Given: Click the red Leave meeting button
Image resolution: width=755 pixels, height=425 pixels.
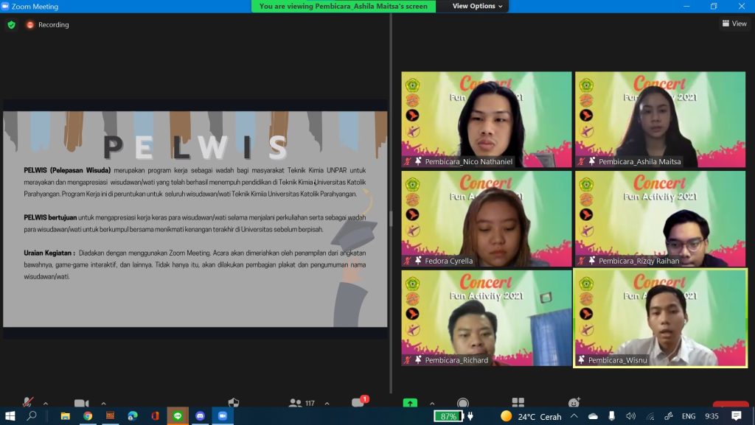Looking at the screenshot, I should point(730,404).
